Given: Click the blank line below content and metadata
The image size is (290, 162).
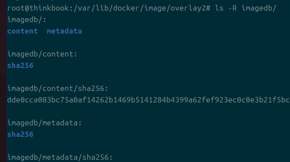Looking at the screenshot, I should click(x=149, y=43).
